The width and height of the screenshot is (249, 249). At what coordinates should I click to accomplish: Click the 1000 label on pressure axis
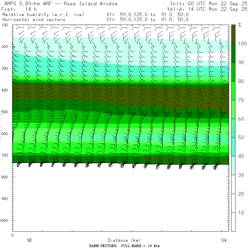coord(4,221)
